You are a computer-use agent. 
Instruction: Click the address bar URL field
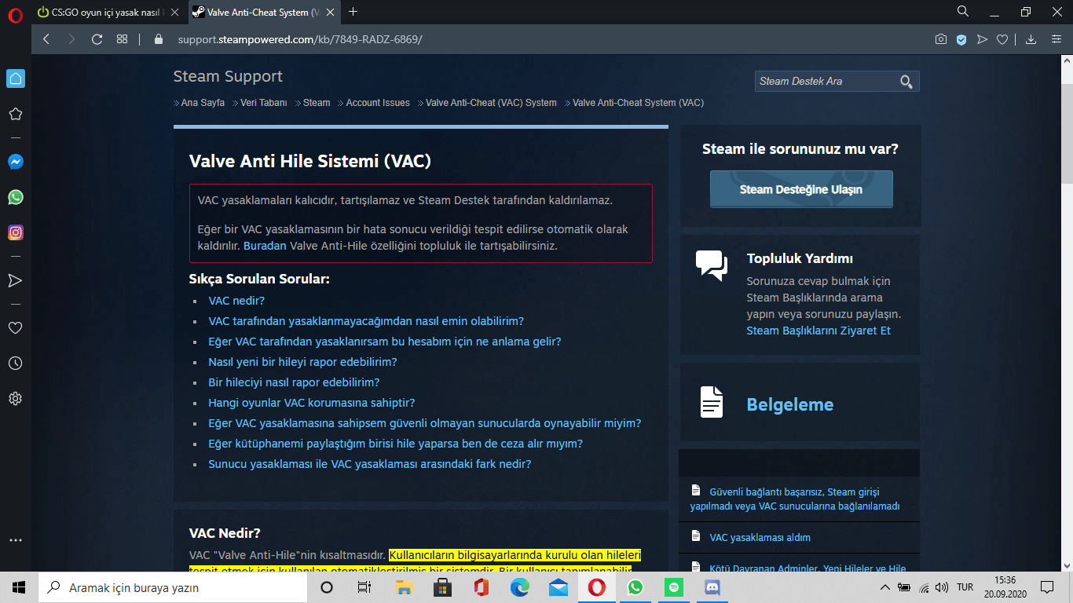click(x=300, y=39)
